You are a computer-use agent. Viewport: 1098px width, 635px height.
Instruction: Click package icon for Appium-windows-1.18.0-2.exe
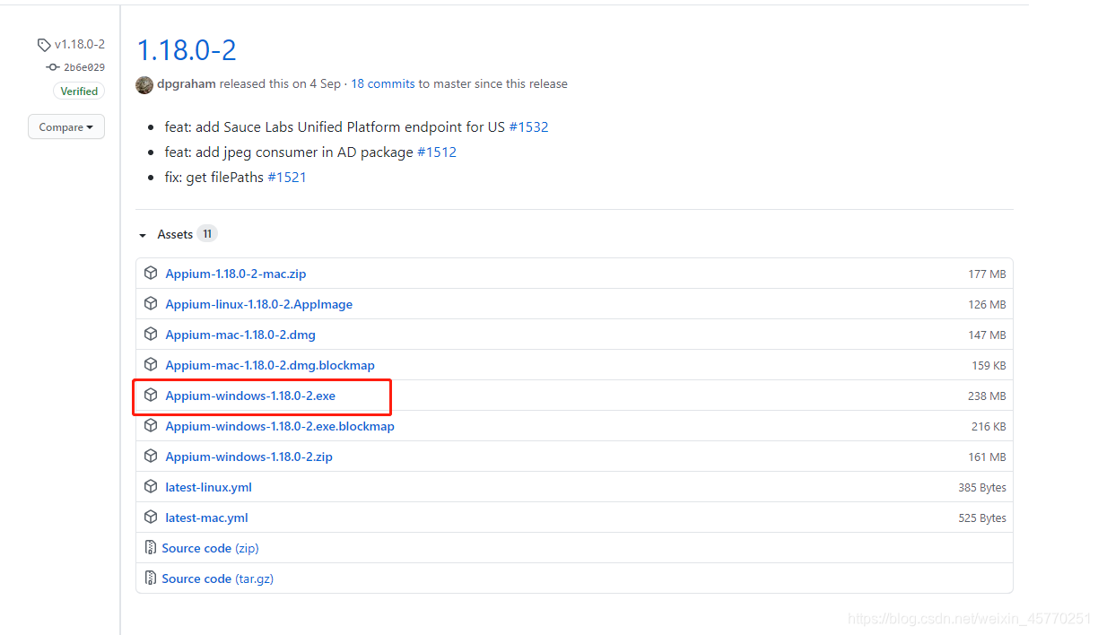pyautogui.click(x=151, y=395)
